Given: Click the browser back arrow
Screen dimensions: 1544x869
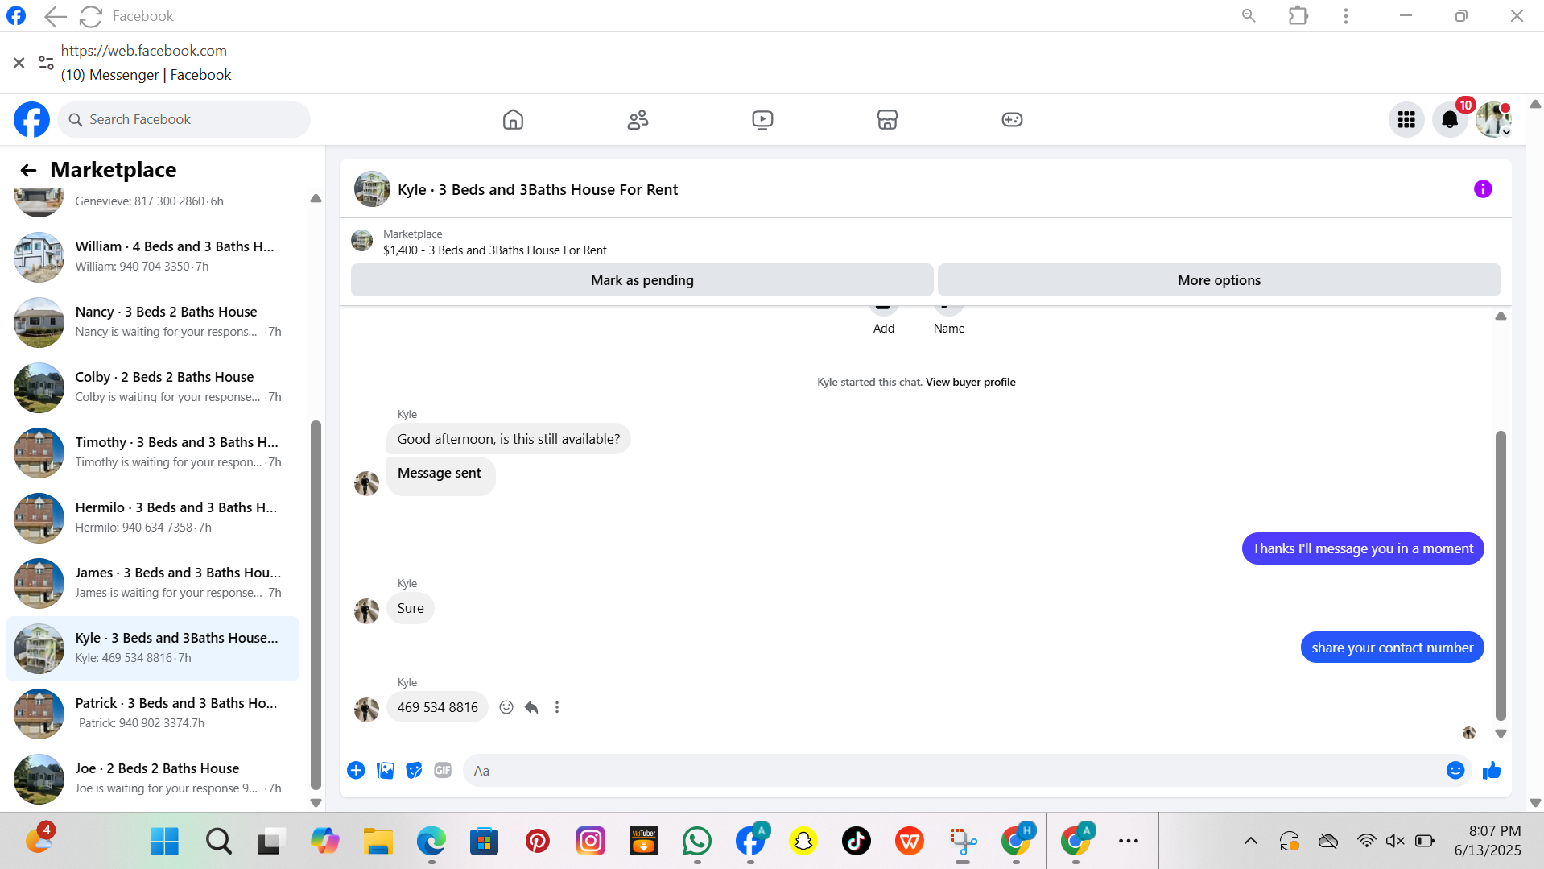Looking at the screenshot, I should (x=55, y=16).
